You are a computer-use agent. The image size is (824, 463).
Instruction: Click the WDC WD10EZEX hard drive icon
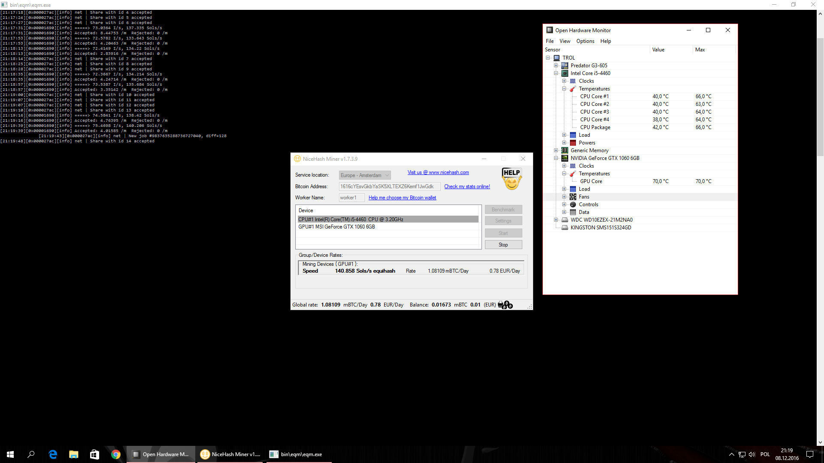point(565,220)
